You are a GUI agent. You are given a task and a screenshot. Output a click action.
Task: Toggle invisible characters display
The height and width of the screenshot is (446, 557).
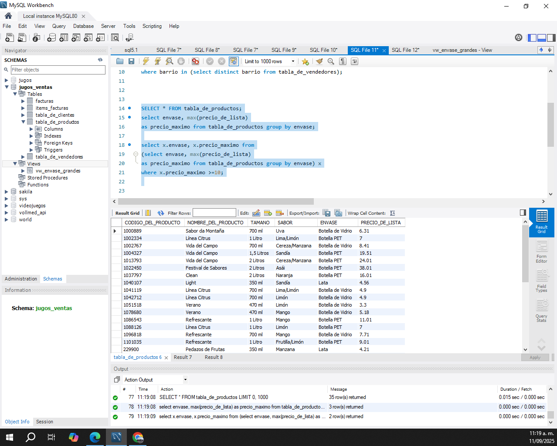[x=343, y=61]
